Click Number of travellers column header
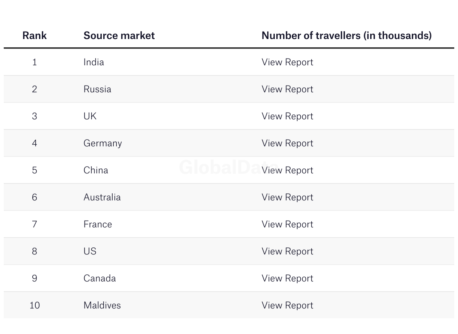 click(346, 35)
